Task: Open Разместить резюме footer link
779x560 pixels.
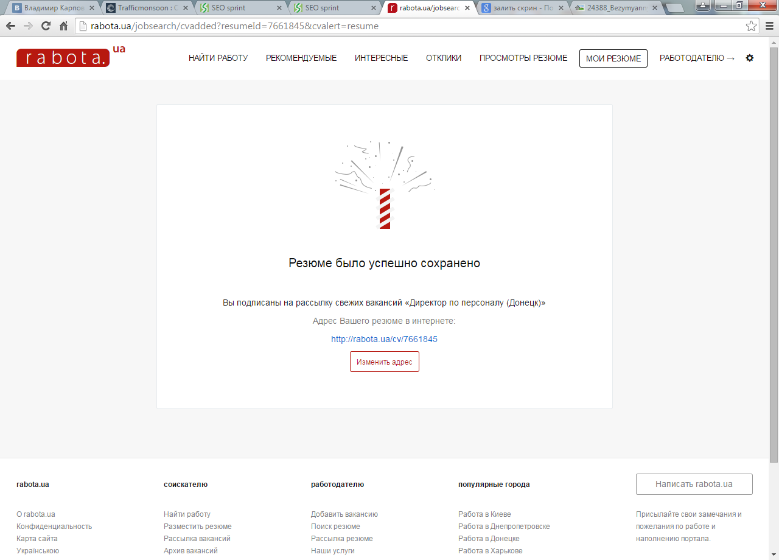Action: [198, 527]
